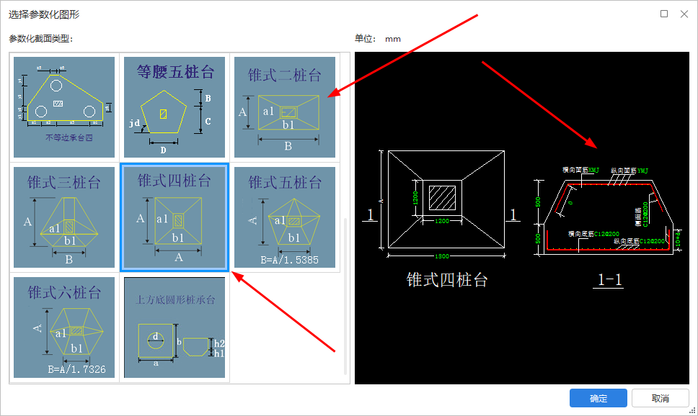This screenshot has width=698, height=416.
Task: Click the horizontal 1200 column dimension value
Action: [442, 221]
